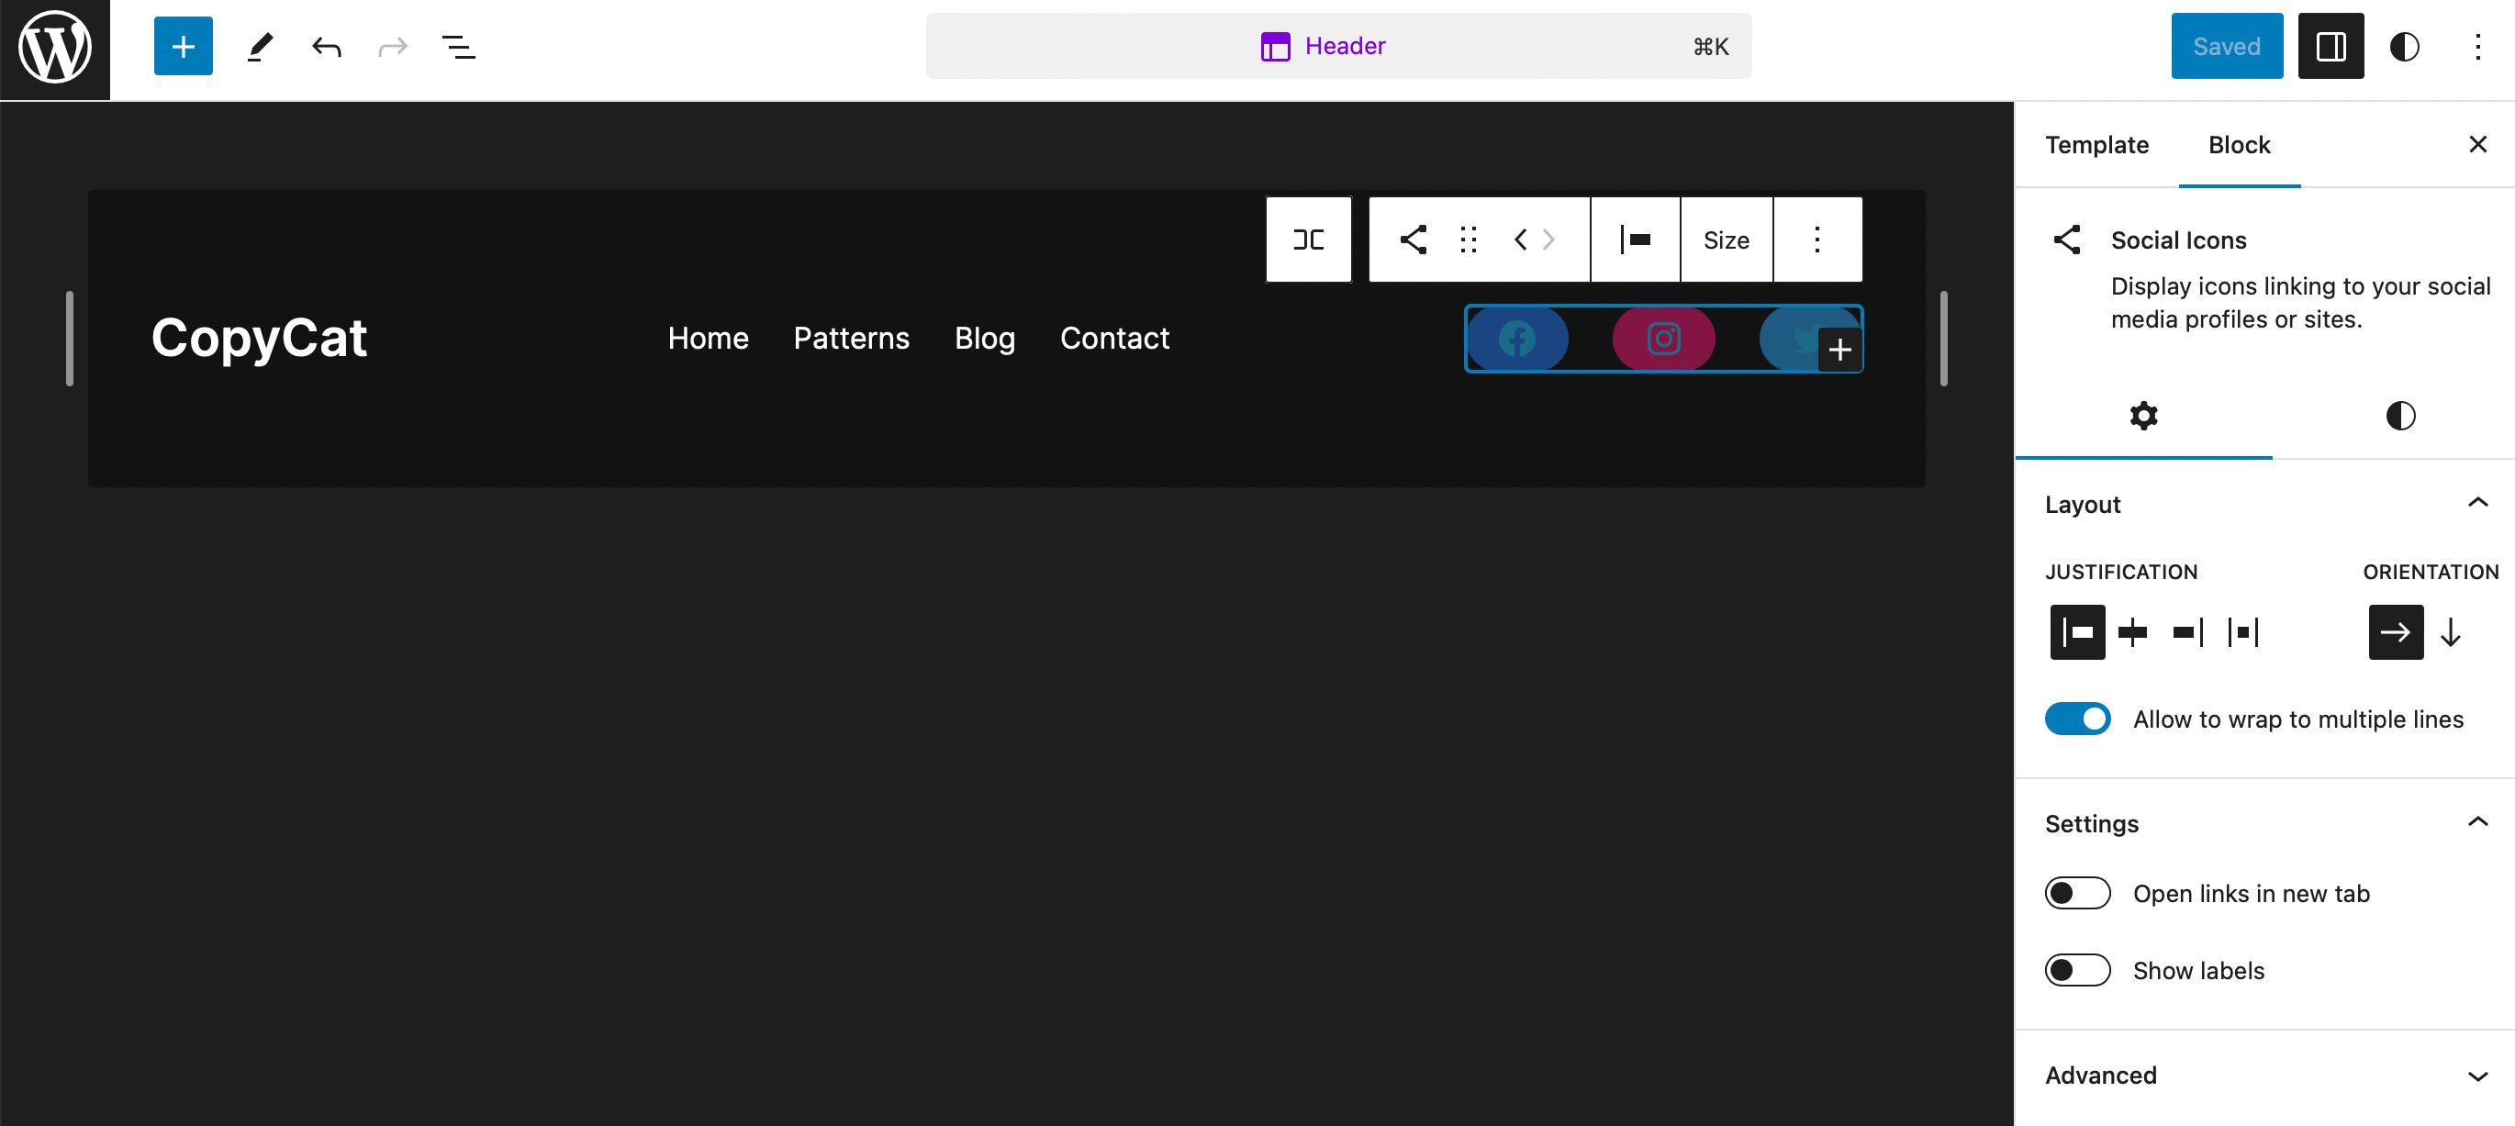Expand the Advanced section
The height and width of the screenshot is (1126, 2515).
click(x=2478, y=1076)
